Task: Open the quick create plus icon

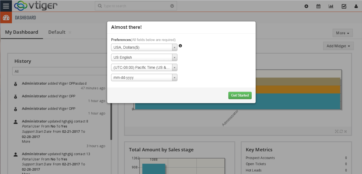Action: [306, 6]
